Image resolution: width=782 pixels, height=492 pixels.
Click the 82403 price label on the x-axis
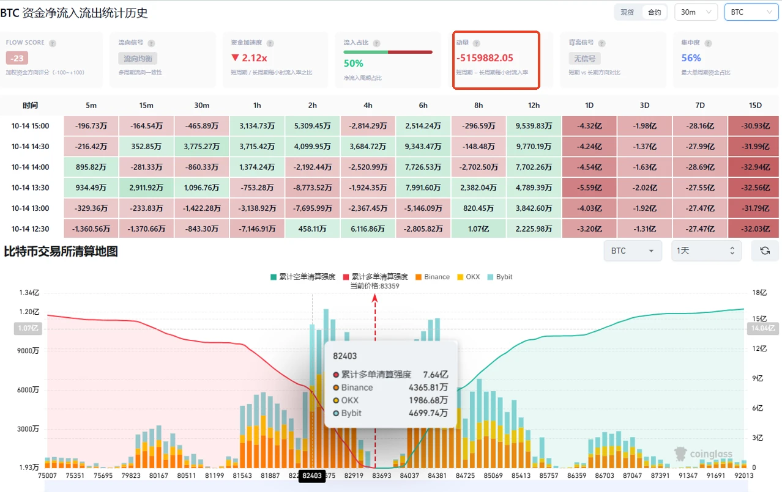tap(312, 475)
